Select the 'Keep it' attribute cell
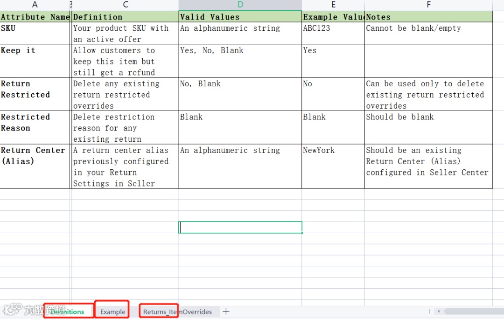Screen dimensions: 504x319 (35, 61)
